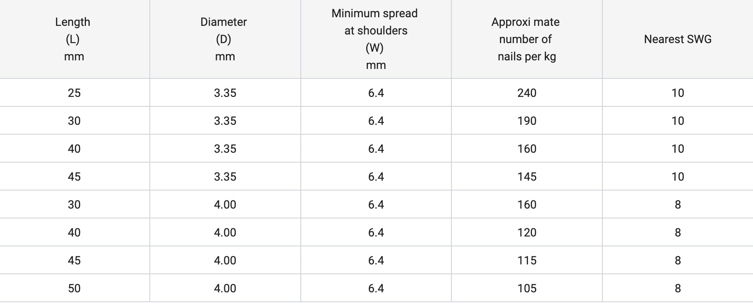The width and height of the screenshot is (753, 303).
Task: Select the 6.4 spread in the 115 nails row
Action: (x=376, y=260)
